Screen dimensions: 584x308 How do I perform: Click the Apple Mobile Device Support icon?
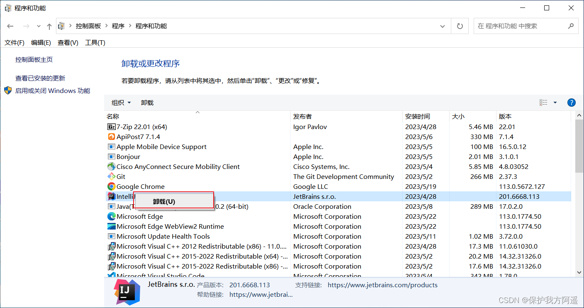pyautogui.click(x=111, y=147)
